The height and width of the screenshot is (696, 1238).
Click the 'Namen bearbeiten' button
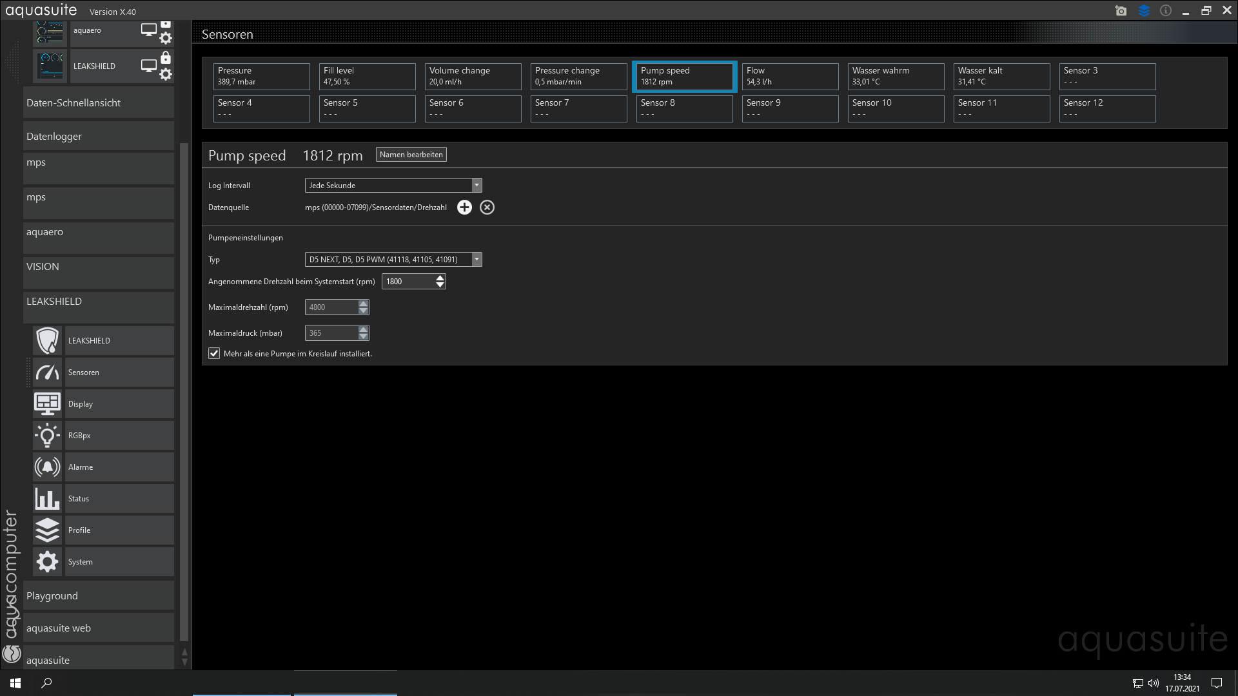tap(411, 155)
